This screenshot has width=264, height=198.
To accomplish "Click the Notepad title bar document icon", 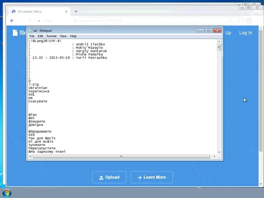I will pyautogui.click(x=30, y=30).
